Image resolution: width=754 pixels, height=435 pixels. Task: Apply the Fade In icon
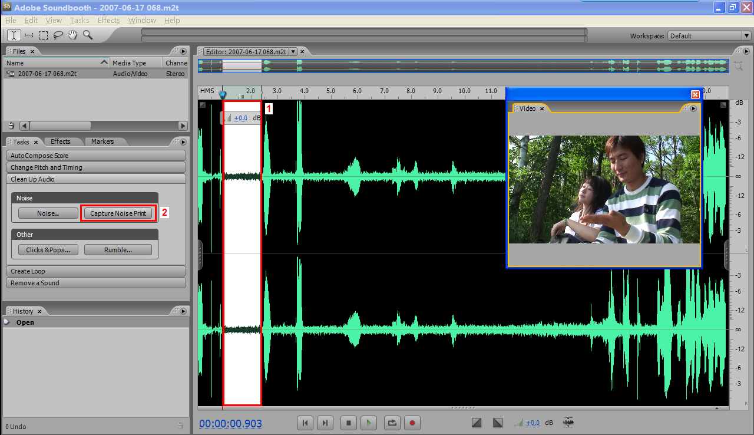477,423
